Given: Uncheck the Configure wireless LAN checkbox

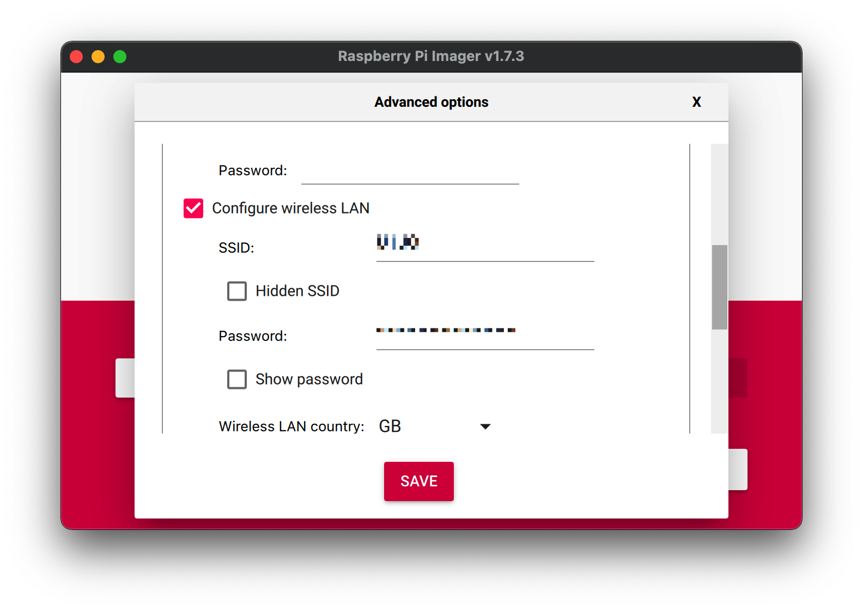Looking at the screenshot, I should (x=193, y=208).
